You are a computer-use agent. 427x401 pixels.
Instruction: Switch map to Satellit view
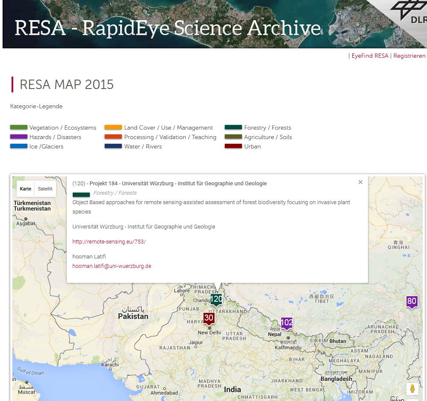tap(45, 189)
